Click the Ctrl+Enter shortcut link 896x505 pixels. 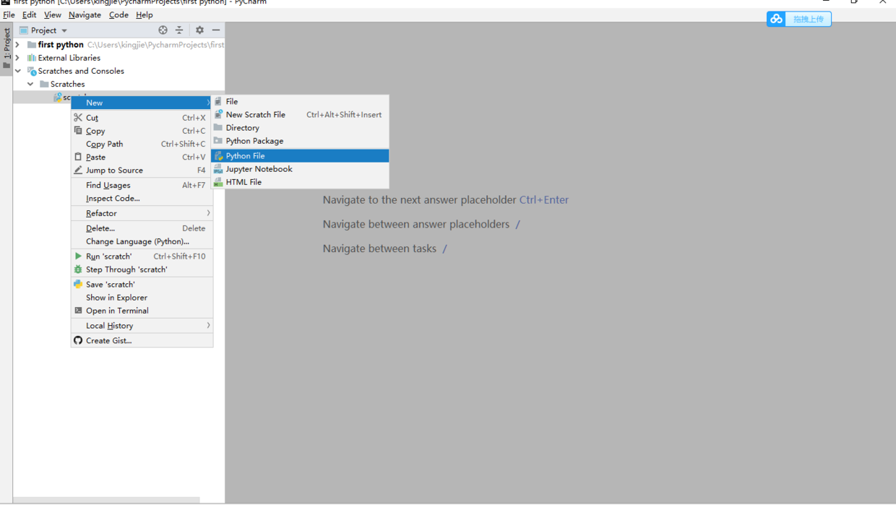(x=544, y=199)
